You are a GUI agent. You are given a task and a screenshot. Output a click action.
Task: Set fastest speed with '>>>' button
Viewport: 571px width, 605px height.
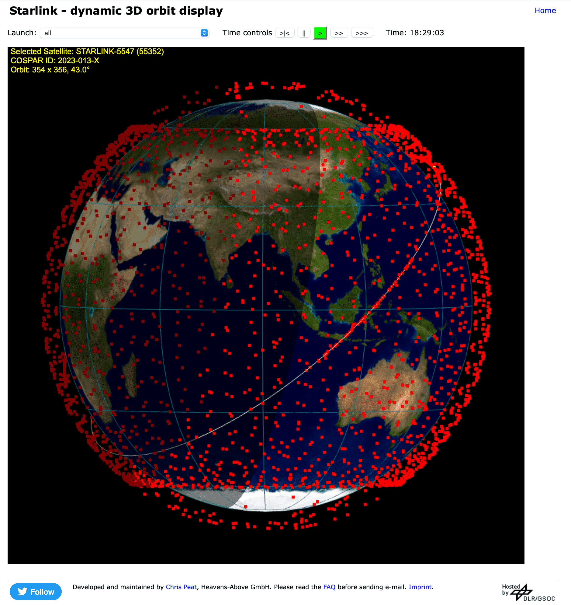point(362,33)
